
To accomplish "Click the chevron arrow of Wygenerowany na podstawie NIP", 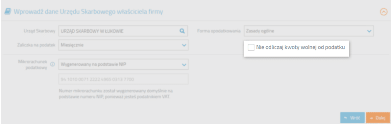I will point(184,65).
